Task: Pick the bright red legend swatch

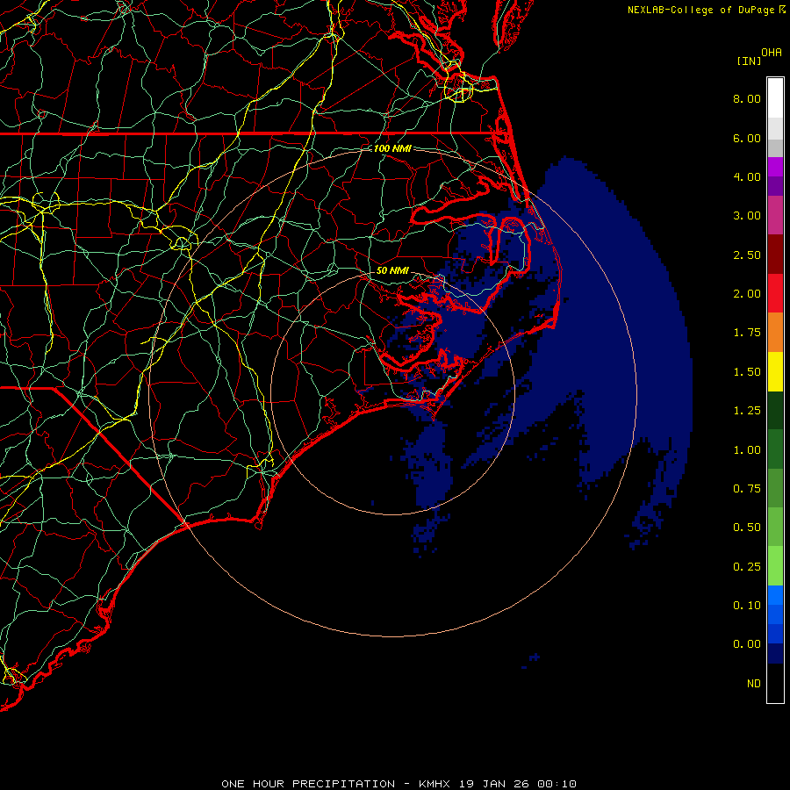Action: click(775, 293)
